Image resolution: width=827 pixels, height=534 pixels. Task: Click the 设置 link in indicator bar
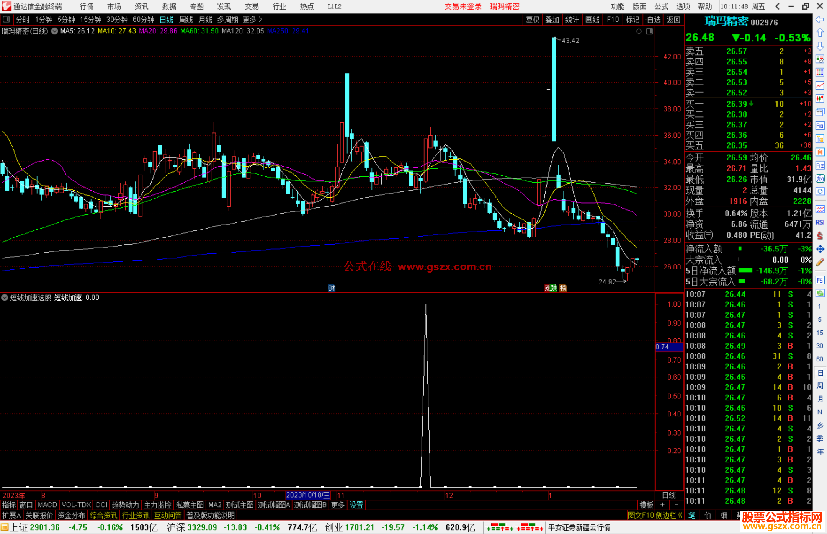(x=356, y=505)
